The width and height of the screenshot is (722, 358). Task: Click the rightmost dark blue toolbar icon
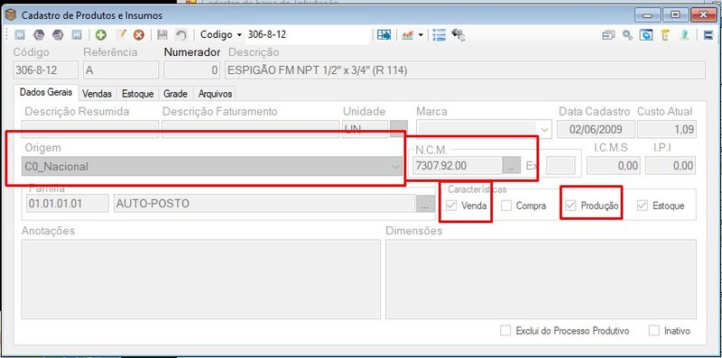[708, 35]
